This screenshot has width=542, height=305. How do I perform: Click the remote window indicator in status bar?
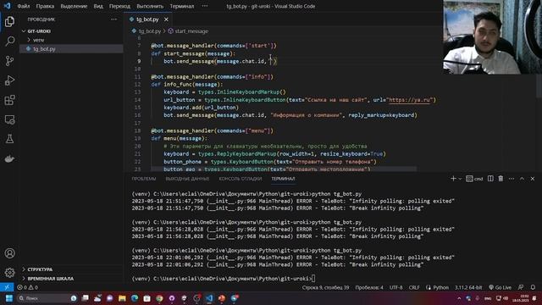[7, 287]
